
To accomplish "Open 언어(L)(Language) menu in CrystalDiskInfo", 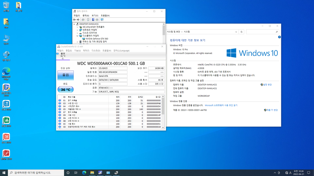I will coord(121,51).
